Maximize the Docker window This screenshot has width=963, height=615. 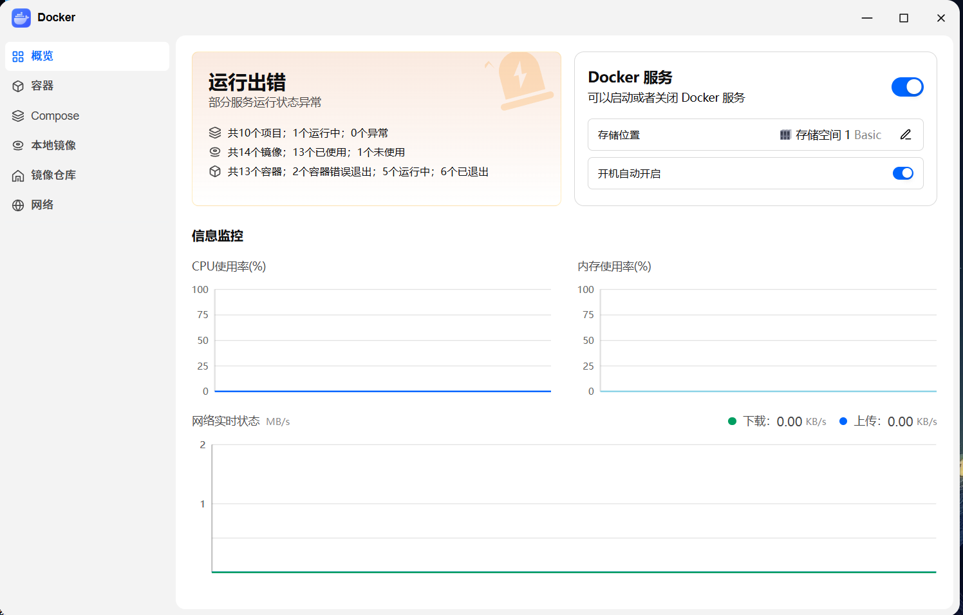pyautogui.click(x=904, y=18)
